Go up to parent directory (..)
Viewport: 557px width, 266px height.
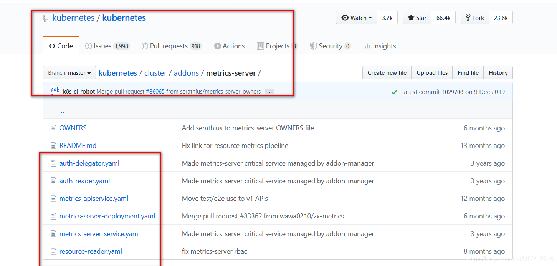point(62,111)
